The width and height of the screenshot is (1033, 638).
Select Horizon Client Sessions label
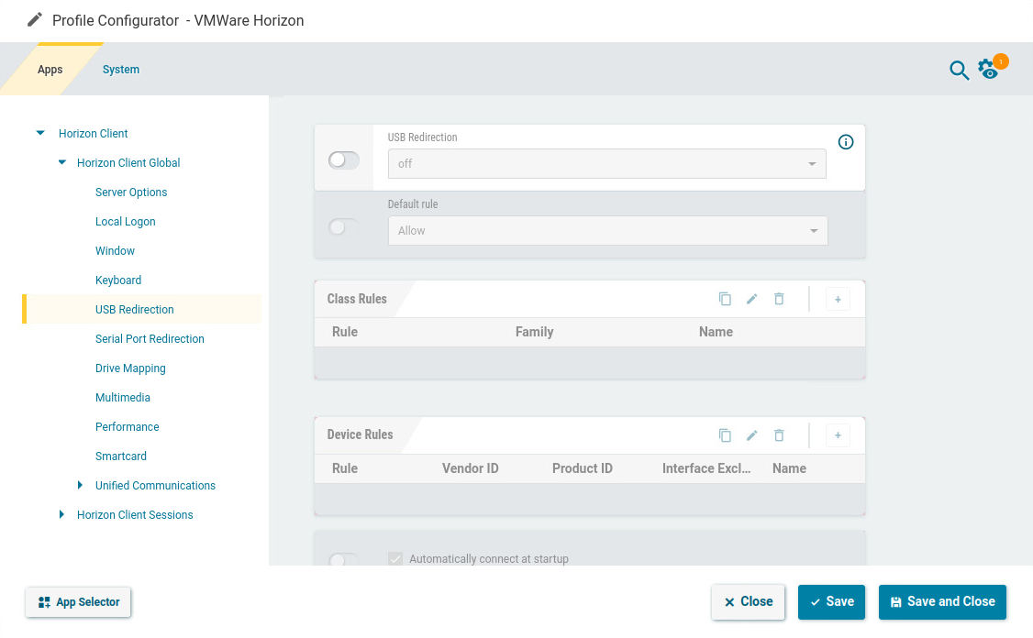(135, 515)
